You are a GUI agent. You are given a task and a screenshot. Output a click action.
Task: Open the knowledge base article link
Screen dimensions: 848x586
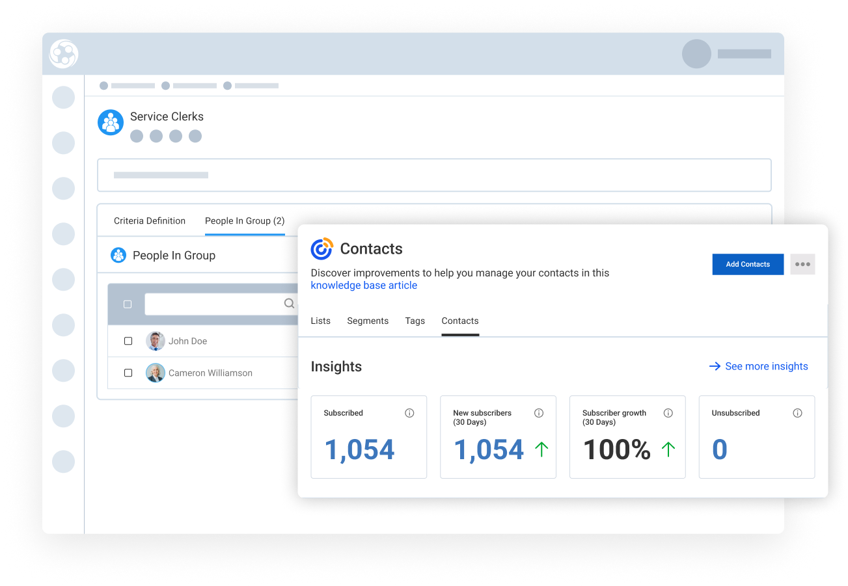pyautogui.click(x=364, y=286)
